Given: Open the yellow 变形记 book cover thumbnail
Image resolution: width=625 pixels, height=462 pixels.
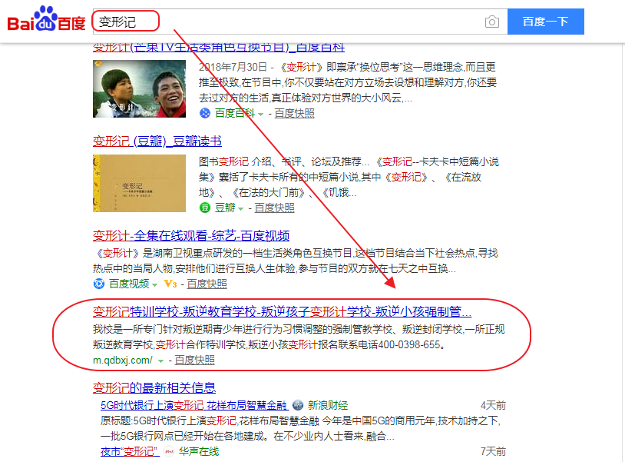Looking at the screenshot, I should point(139,183).
